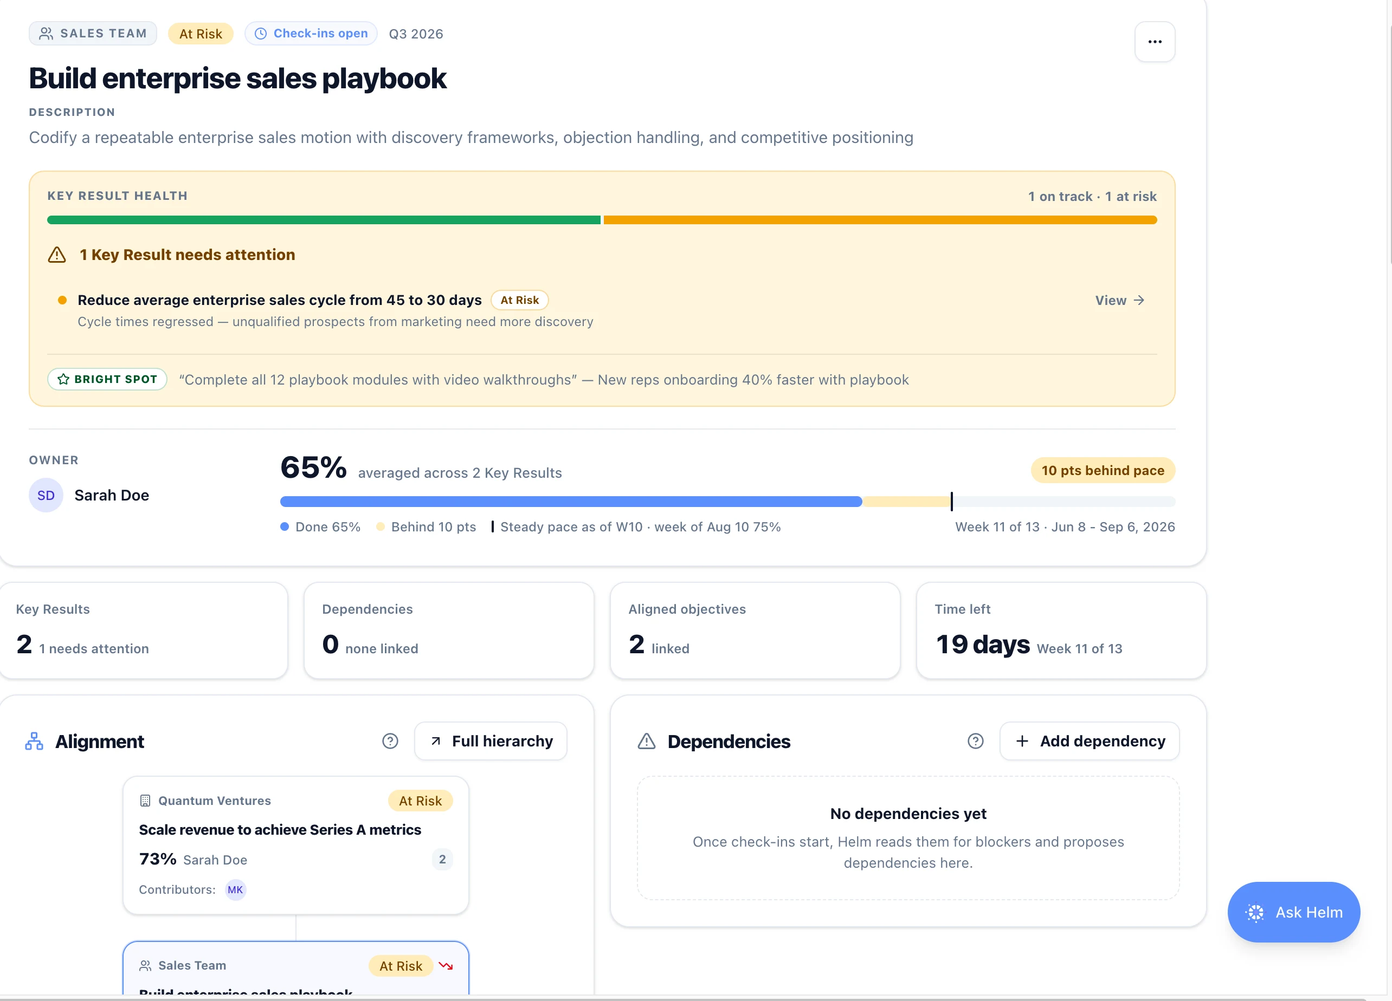Open the Key Results summary card
This screenshot has width=1392, height=1001.
click(144, 630)
